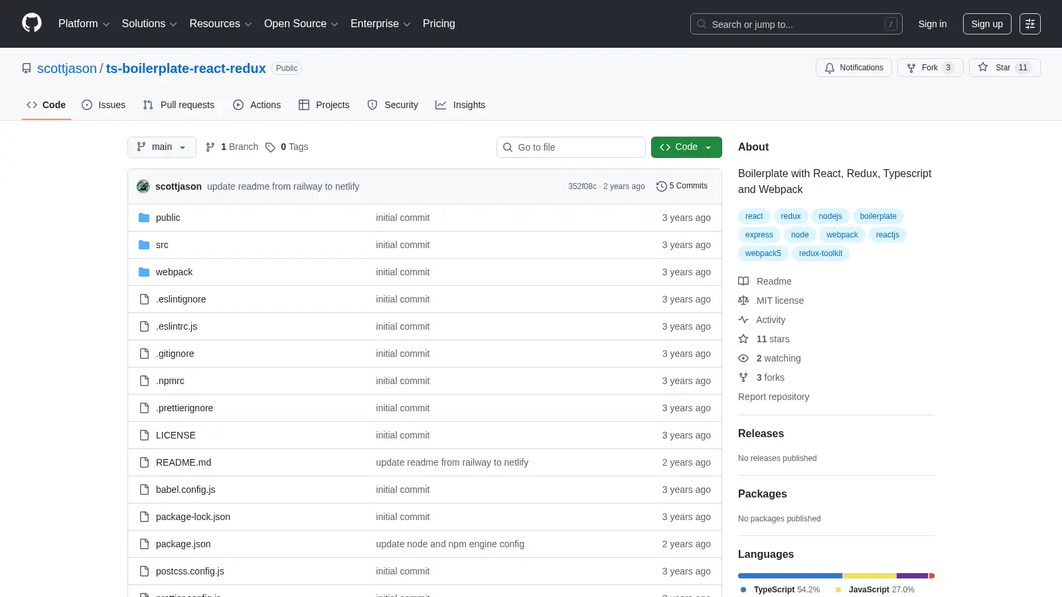Open the 'update node and npm engine config' commit
This screenshot has height=597, width=1062.
point(450,544)
